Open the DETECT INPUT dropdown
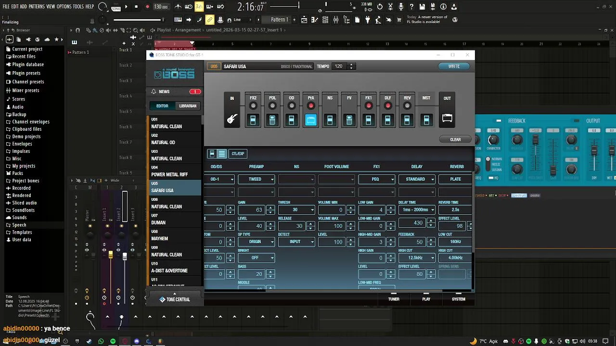Viewport: 616px width, 346px height. [296, 242]
